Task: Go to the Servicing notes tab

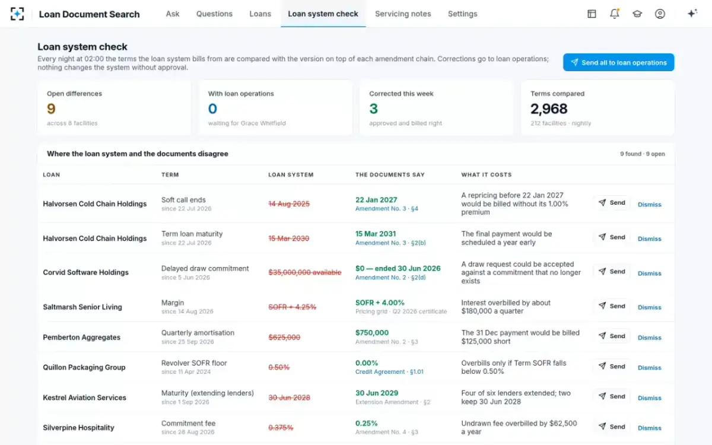Action: click(x=403, y=14)
